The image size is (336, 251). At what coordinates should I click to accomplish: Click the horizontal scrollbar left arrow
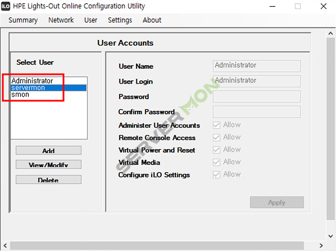point(5,246)
